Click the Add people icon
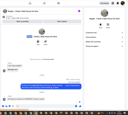 [38, 41]
